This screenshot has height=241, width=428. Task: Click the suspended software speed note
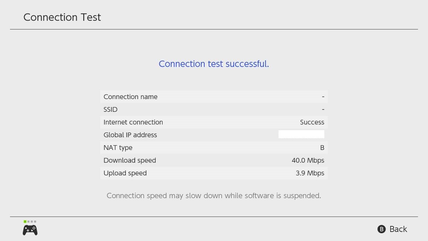[x=214, y=195]
